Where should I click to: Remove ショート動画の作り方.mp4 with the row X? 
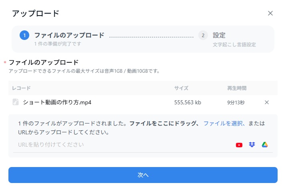click(267, 102)
